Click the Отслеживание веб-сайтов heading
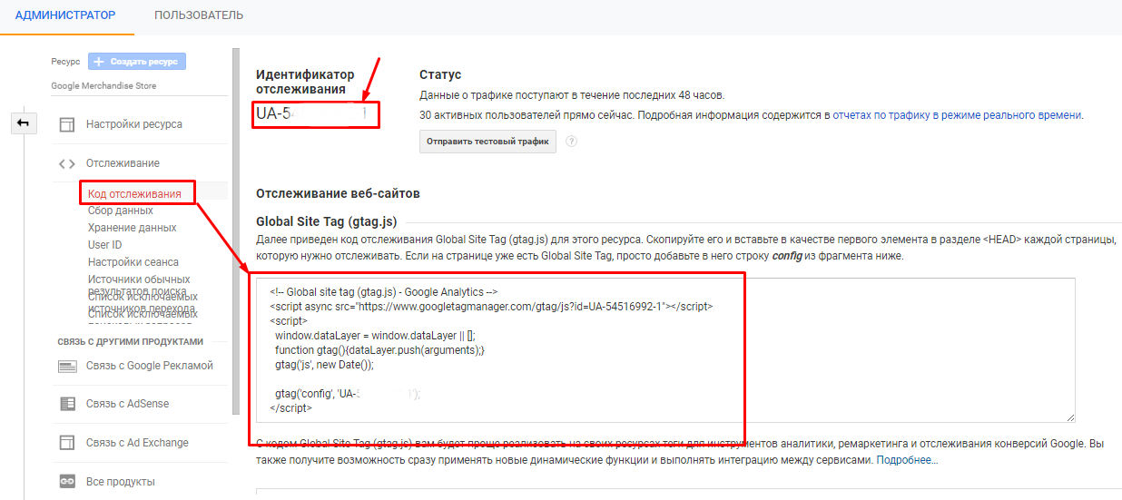 338,193
